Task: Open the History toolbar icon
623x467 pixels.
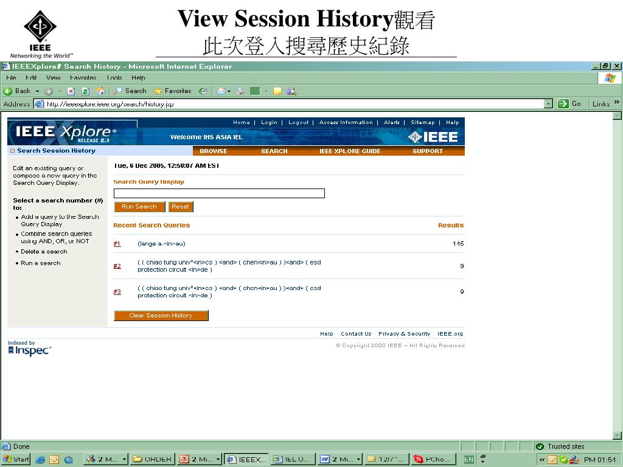Action: tap(203, 91)
